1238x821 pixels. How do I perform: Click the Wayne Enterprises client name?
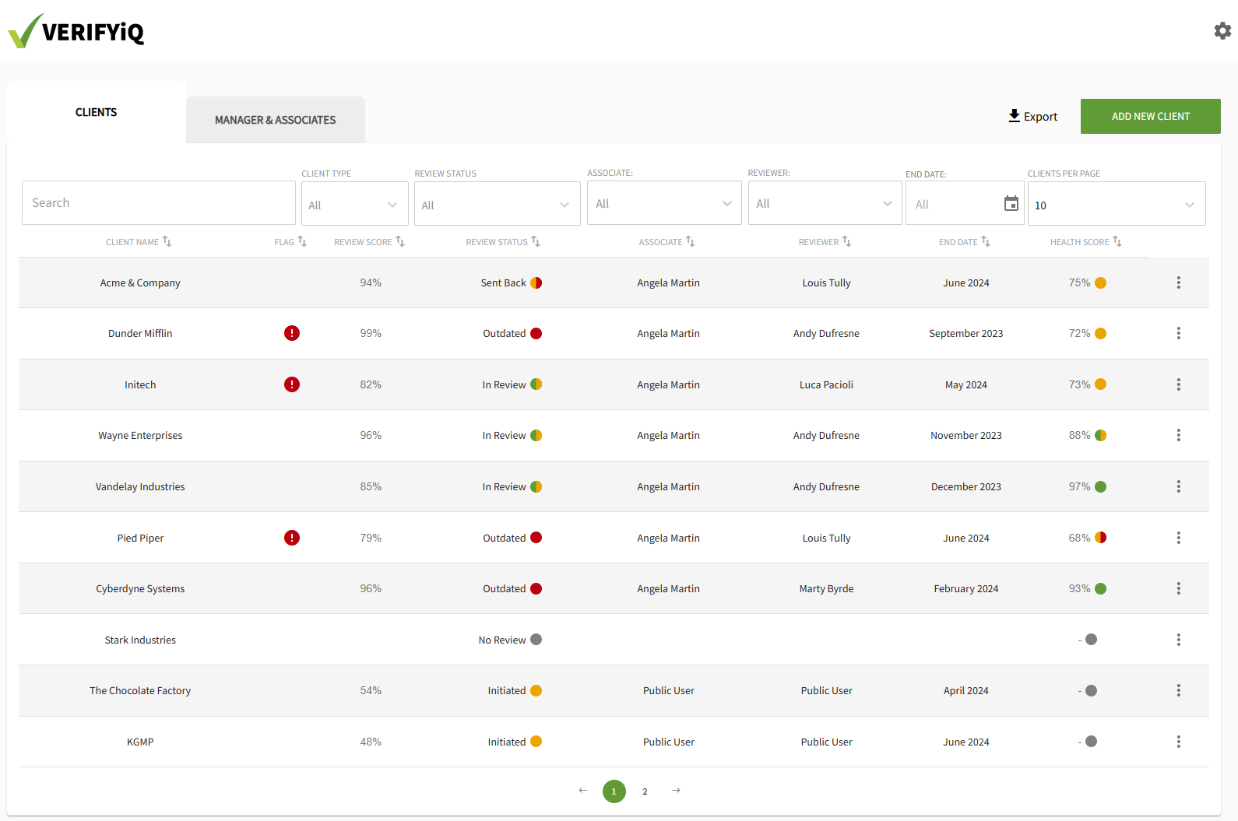click(140, 435)
